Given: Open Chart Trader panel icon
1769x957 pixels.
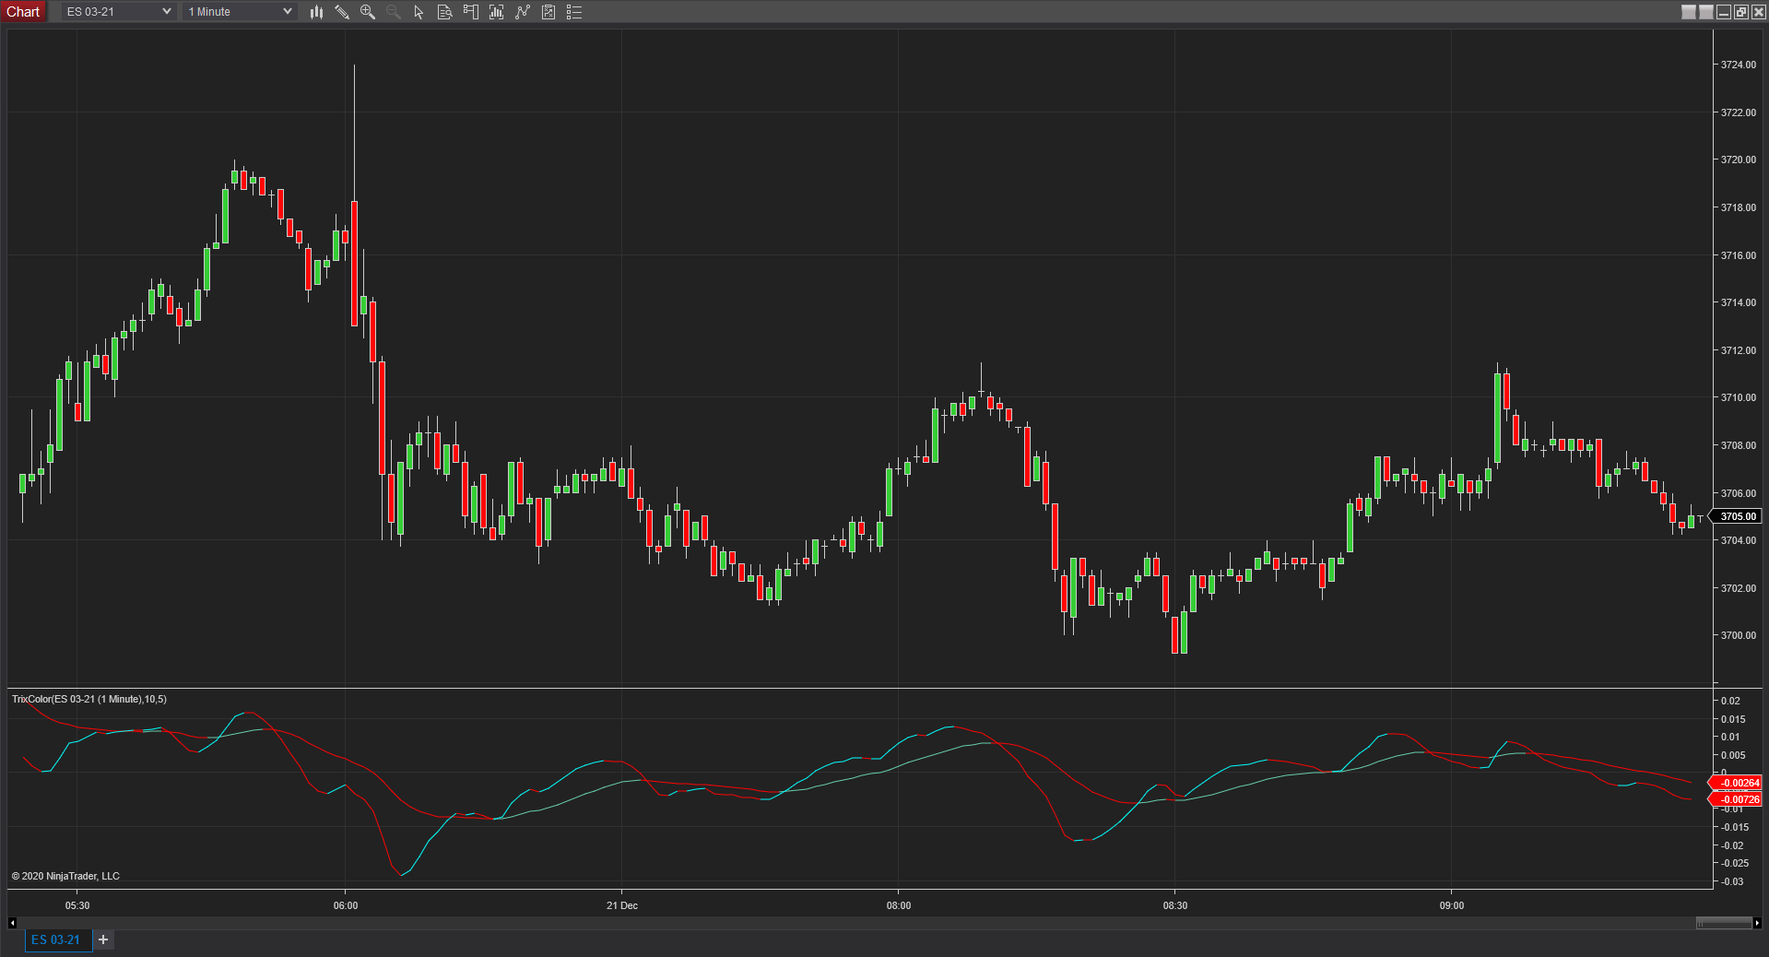Looking at the screenshot, I should point(471,12).
